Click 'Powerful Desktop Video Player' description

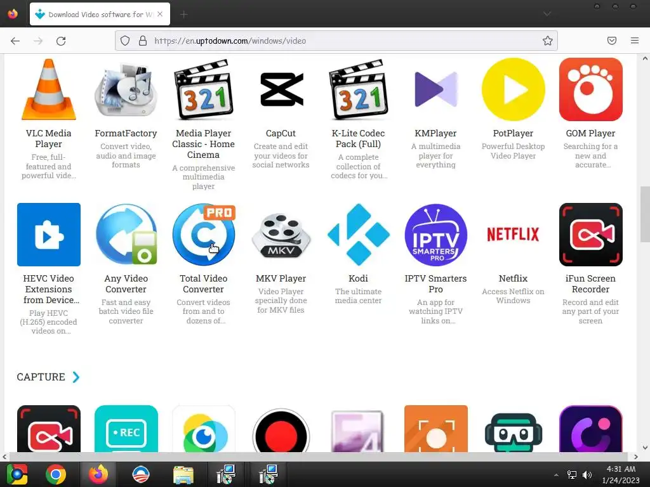pos(513,151)
